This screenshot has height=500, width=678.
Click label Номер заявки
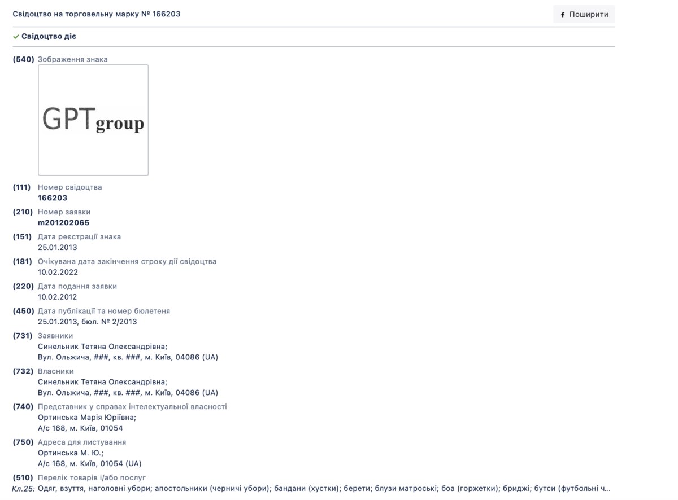click(x=64, y=212)
